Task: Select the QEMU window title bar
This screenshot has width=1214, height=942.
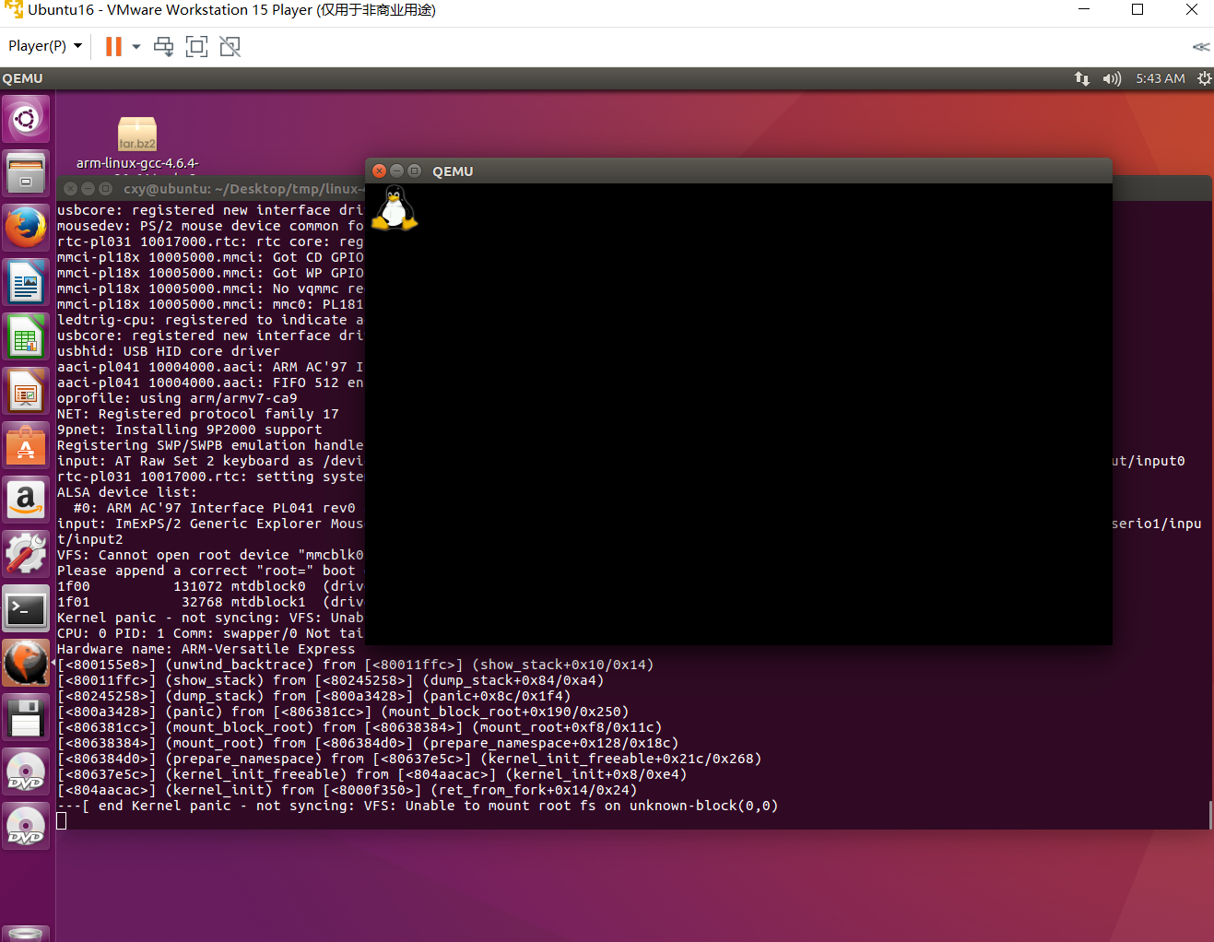Action: coord(739,171)
